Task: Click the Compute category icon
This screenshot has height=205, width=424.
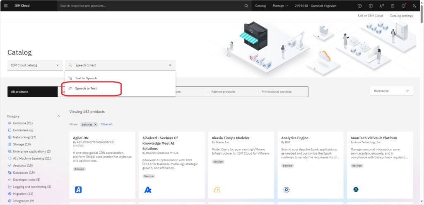Action: (x=10, y=123)
